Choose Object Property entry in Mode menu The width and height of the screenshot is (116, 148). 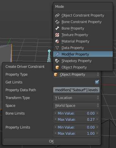83,67
